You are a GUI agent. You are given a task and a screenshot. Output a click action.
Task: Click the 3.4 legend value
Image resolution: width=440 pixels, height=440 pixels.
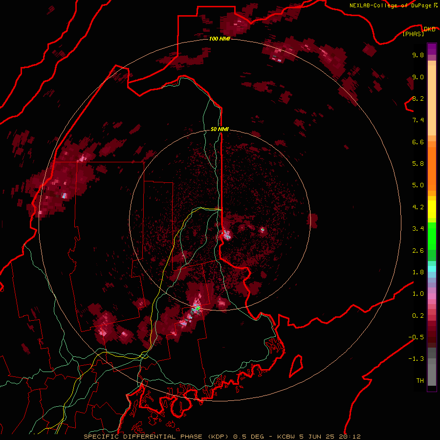pos(418,229)
